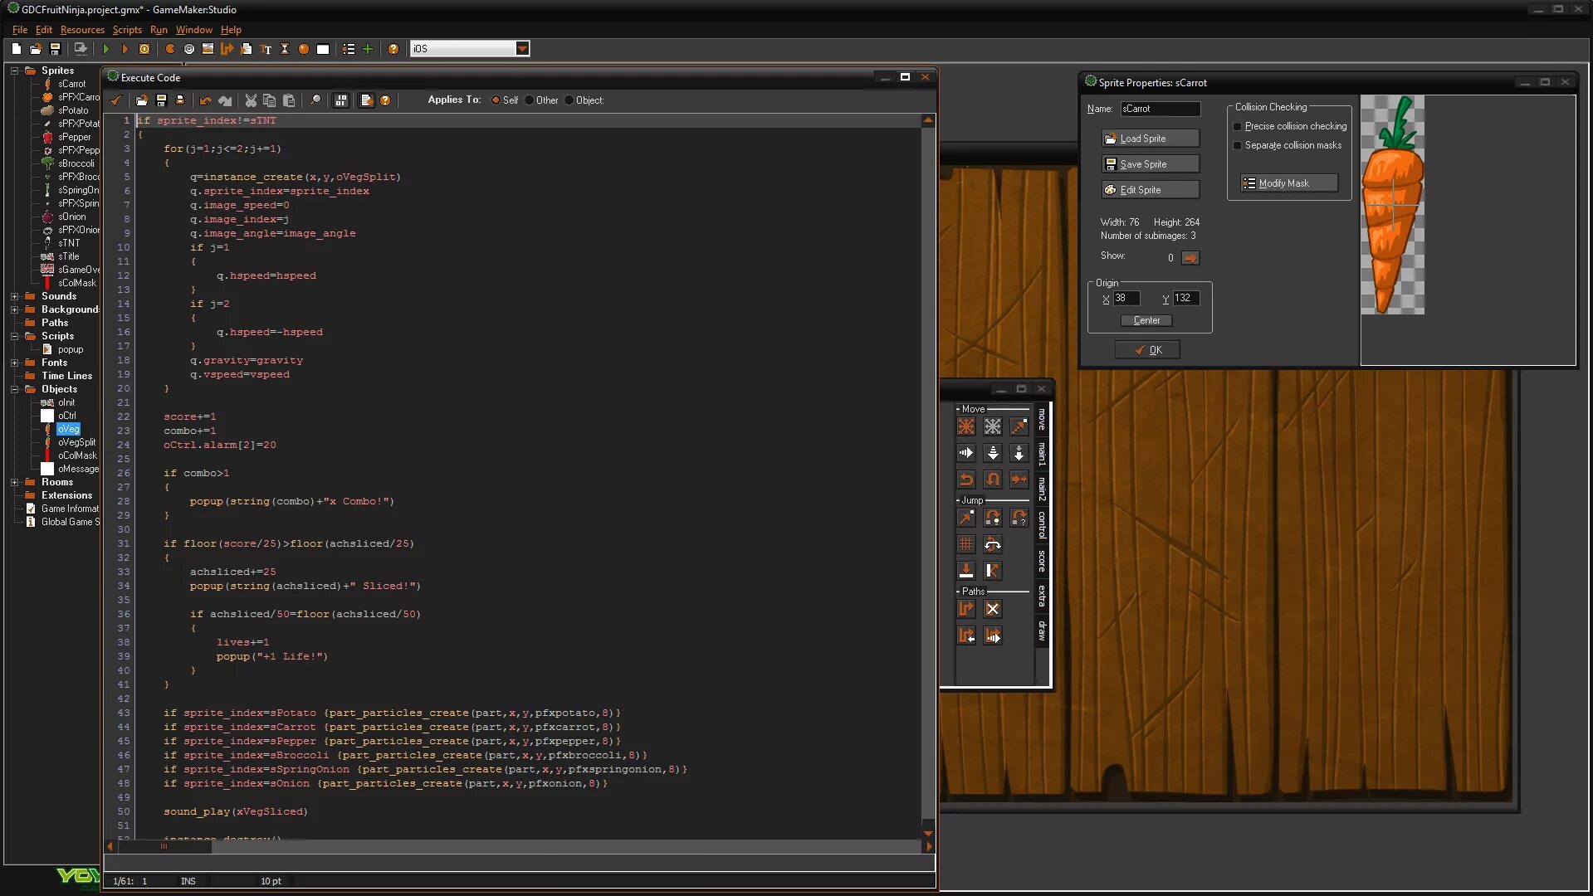The height and width of the screenshot is (896, 1593).
Task: Click the Undo arrow in the code editor
Action: click(x=206, y=100)
